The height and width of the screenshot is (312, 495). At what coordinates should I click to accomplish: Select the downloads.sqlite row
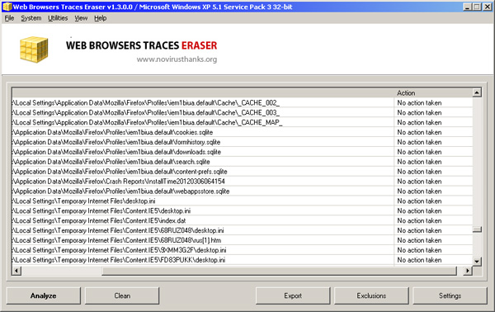[x=242, y=152]
